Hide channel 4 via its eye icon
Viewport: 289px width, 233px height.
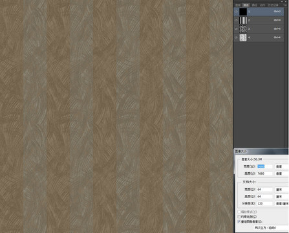tap(236, 38)
